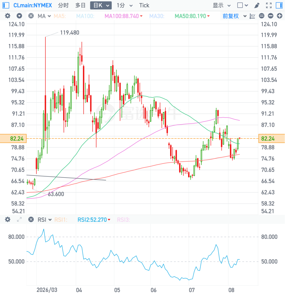Screen dimensions: 285x294
Task: Toggle RSI3 line visibility
Action: point(123,220)
